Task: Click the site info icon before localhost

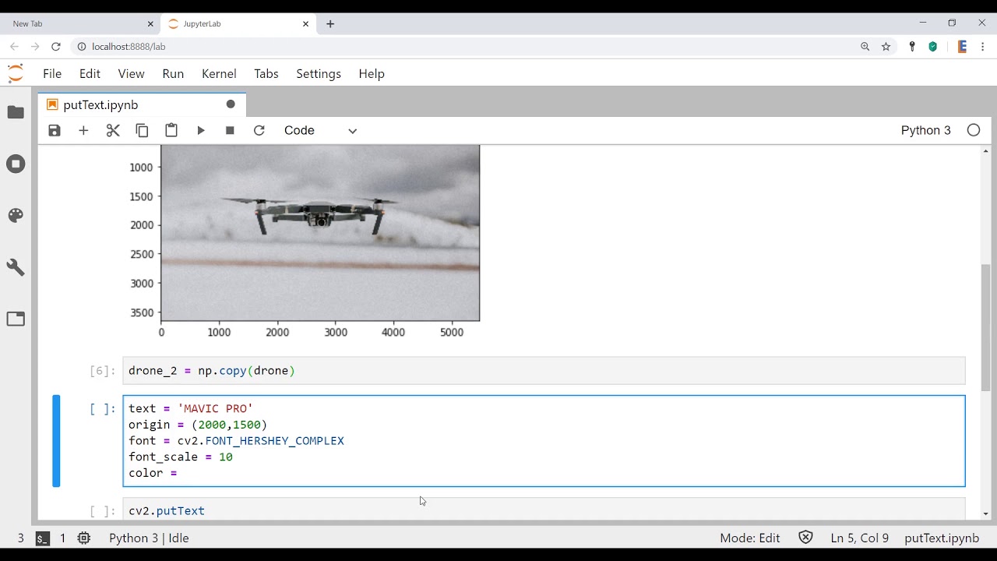Action: pos(82,47)
